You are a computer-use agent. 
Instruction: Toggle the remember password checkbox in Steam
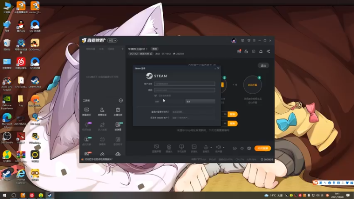(156, 96)
